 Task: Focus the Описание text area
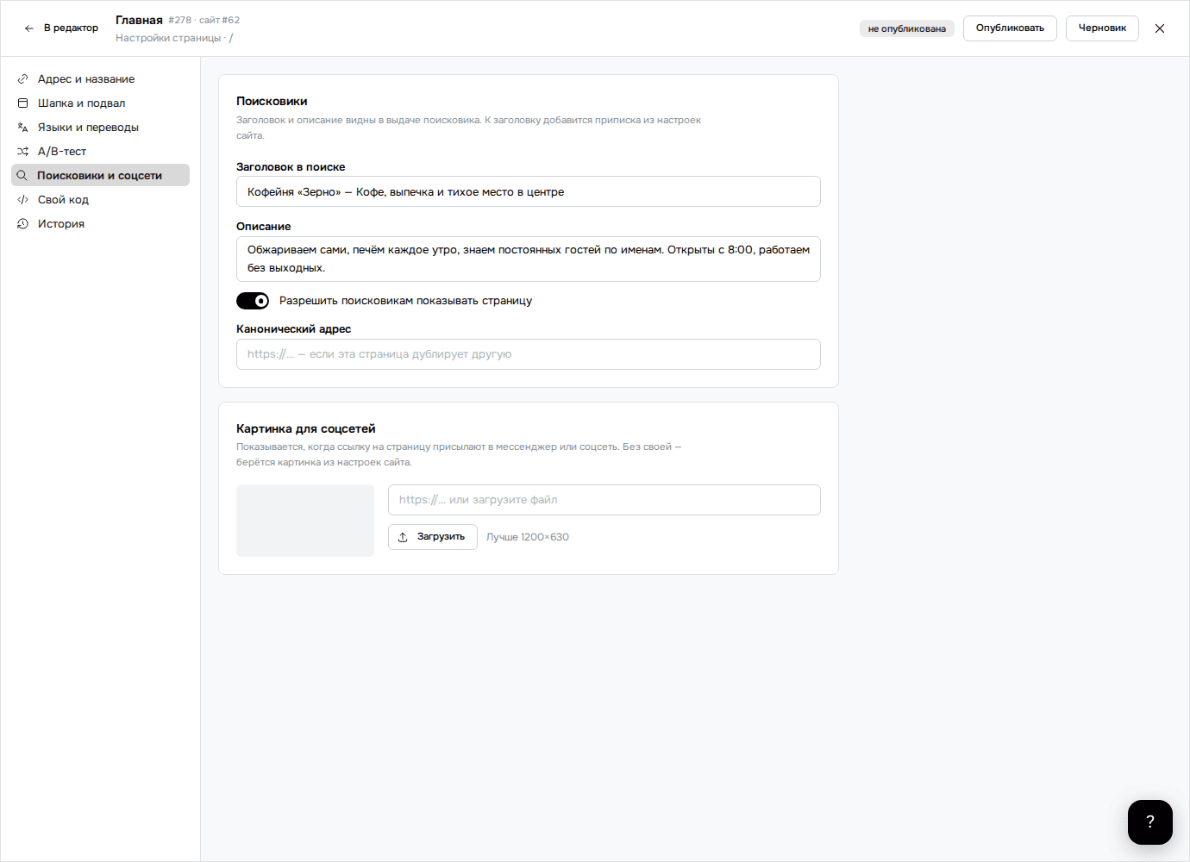pos(529,259)
